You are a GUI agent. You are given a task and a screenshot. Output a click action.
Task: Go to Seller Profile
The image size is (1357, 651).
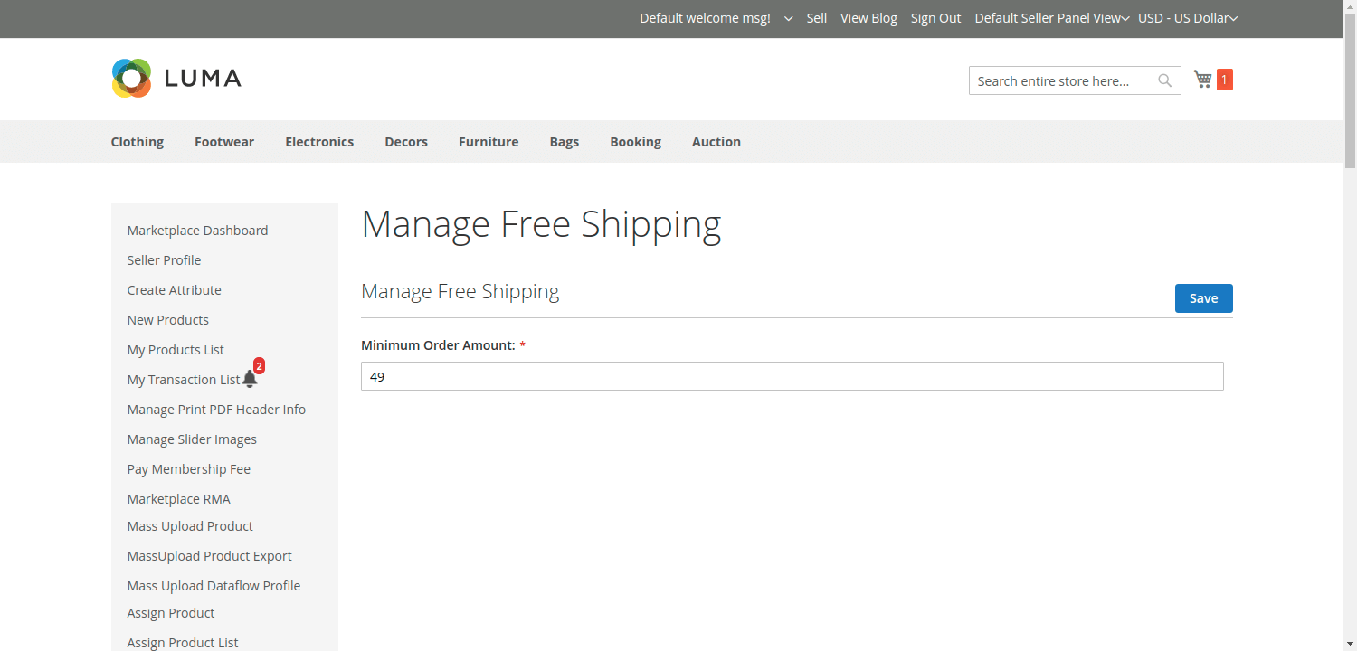click(x=164, y=259)
